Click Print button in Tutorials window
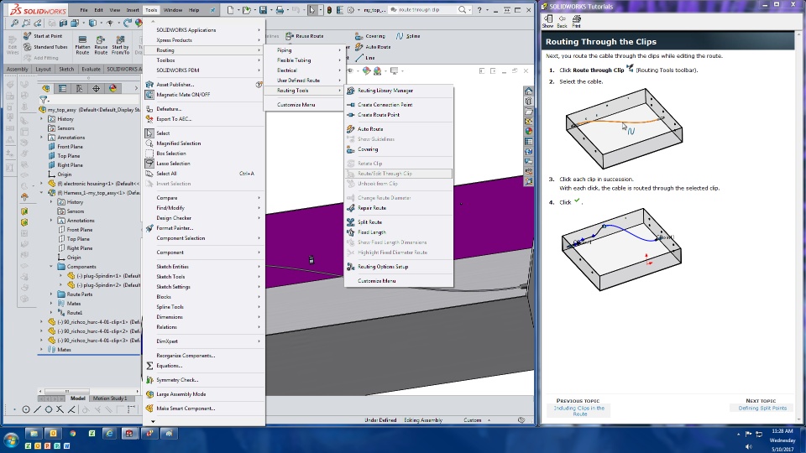This screenshot has height=453, width=806. click(576, 21)
